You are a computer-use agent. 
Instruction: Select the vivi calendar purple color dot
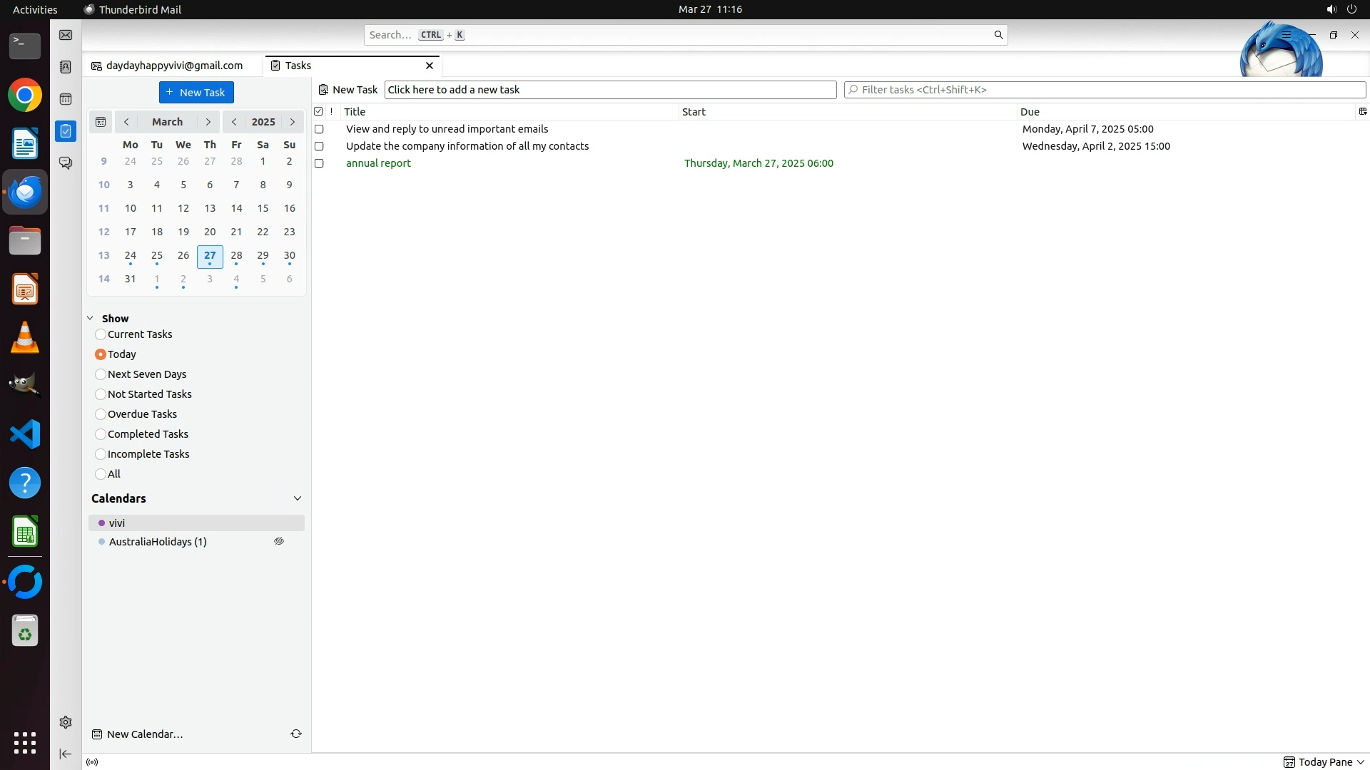[101, 523]
